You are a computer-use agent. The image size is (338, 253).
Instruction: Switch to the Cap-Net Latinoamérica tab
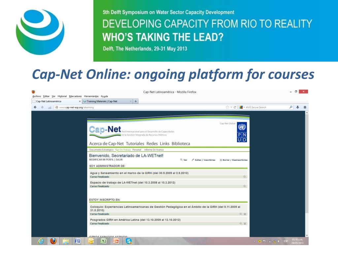click(x=57, y=101)
